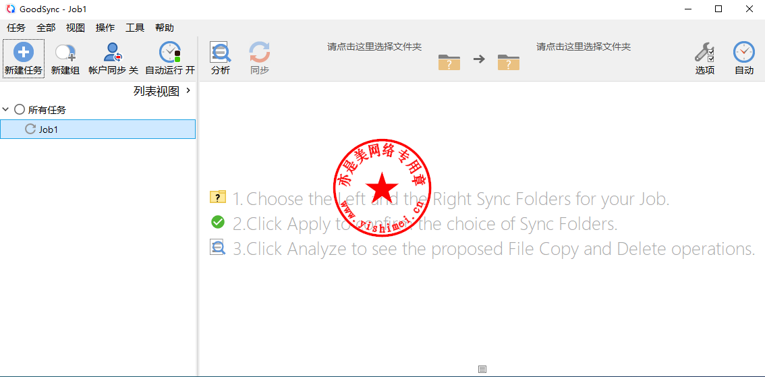
Task: Open Options (选项) wrench icon
Action: click(x=704, y=52)
